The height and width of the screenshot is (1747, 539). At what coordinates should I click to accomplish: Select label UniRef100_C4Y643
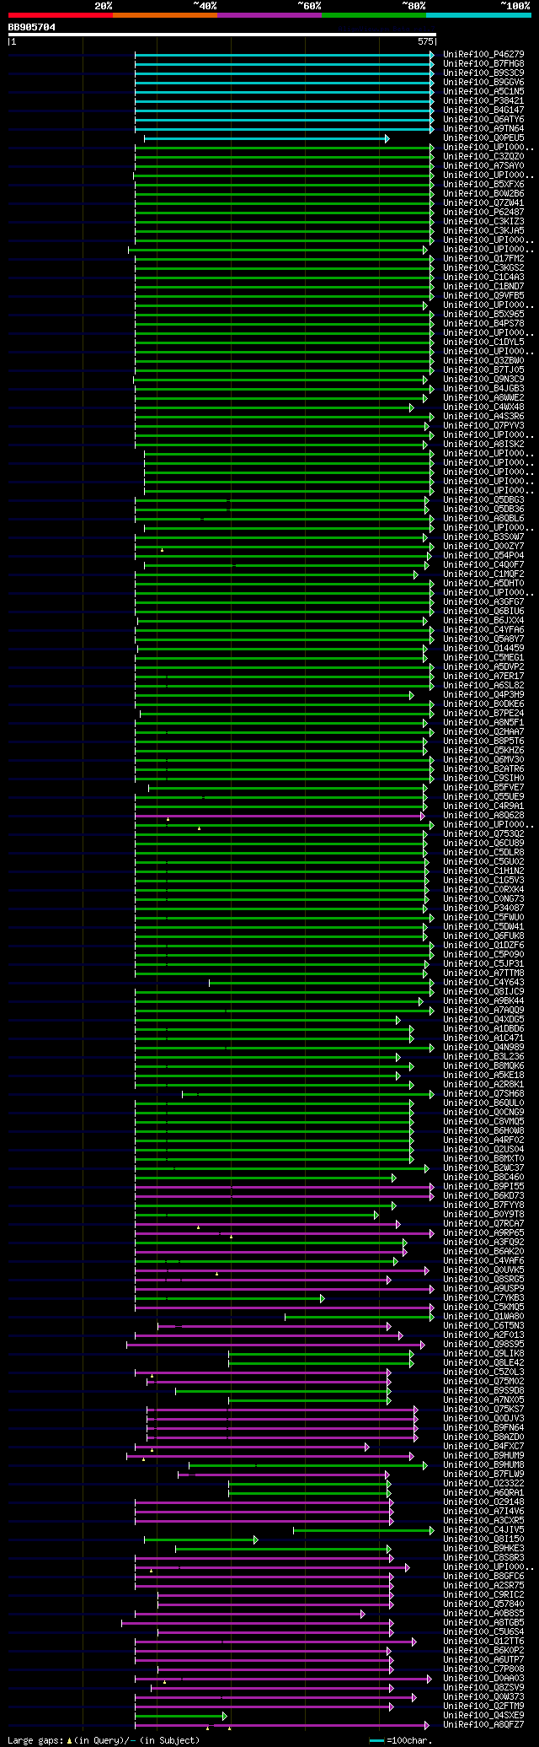click(483, 983)
